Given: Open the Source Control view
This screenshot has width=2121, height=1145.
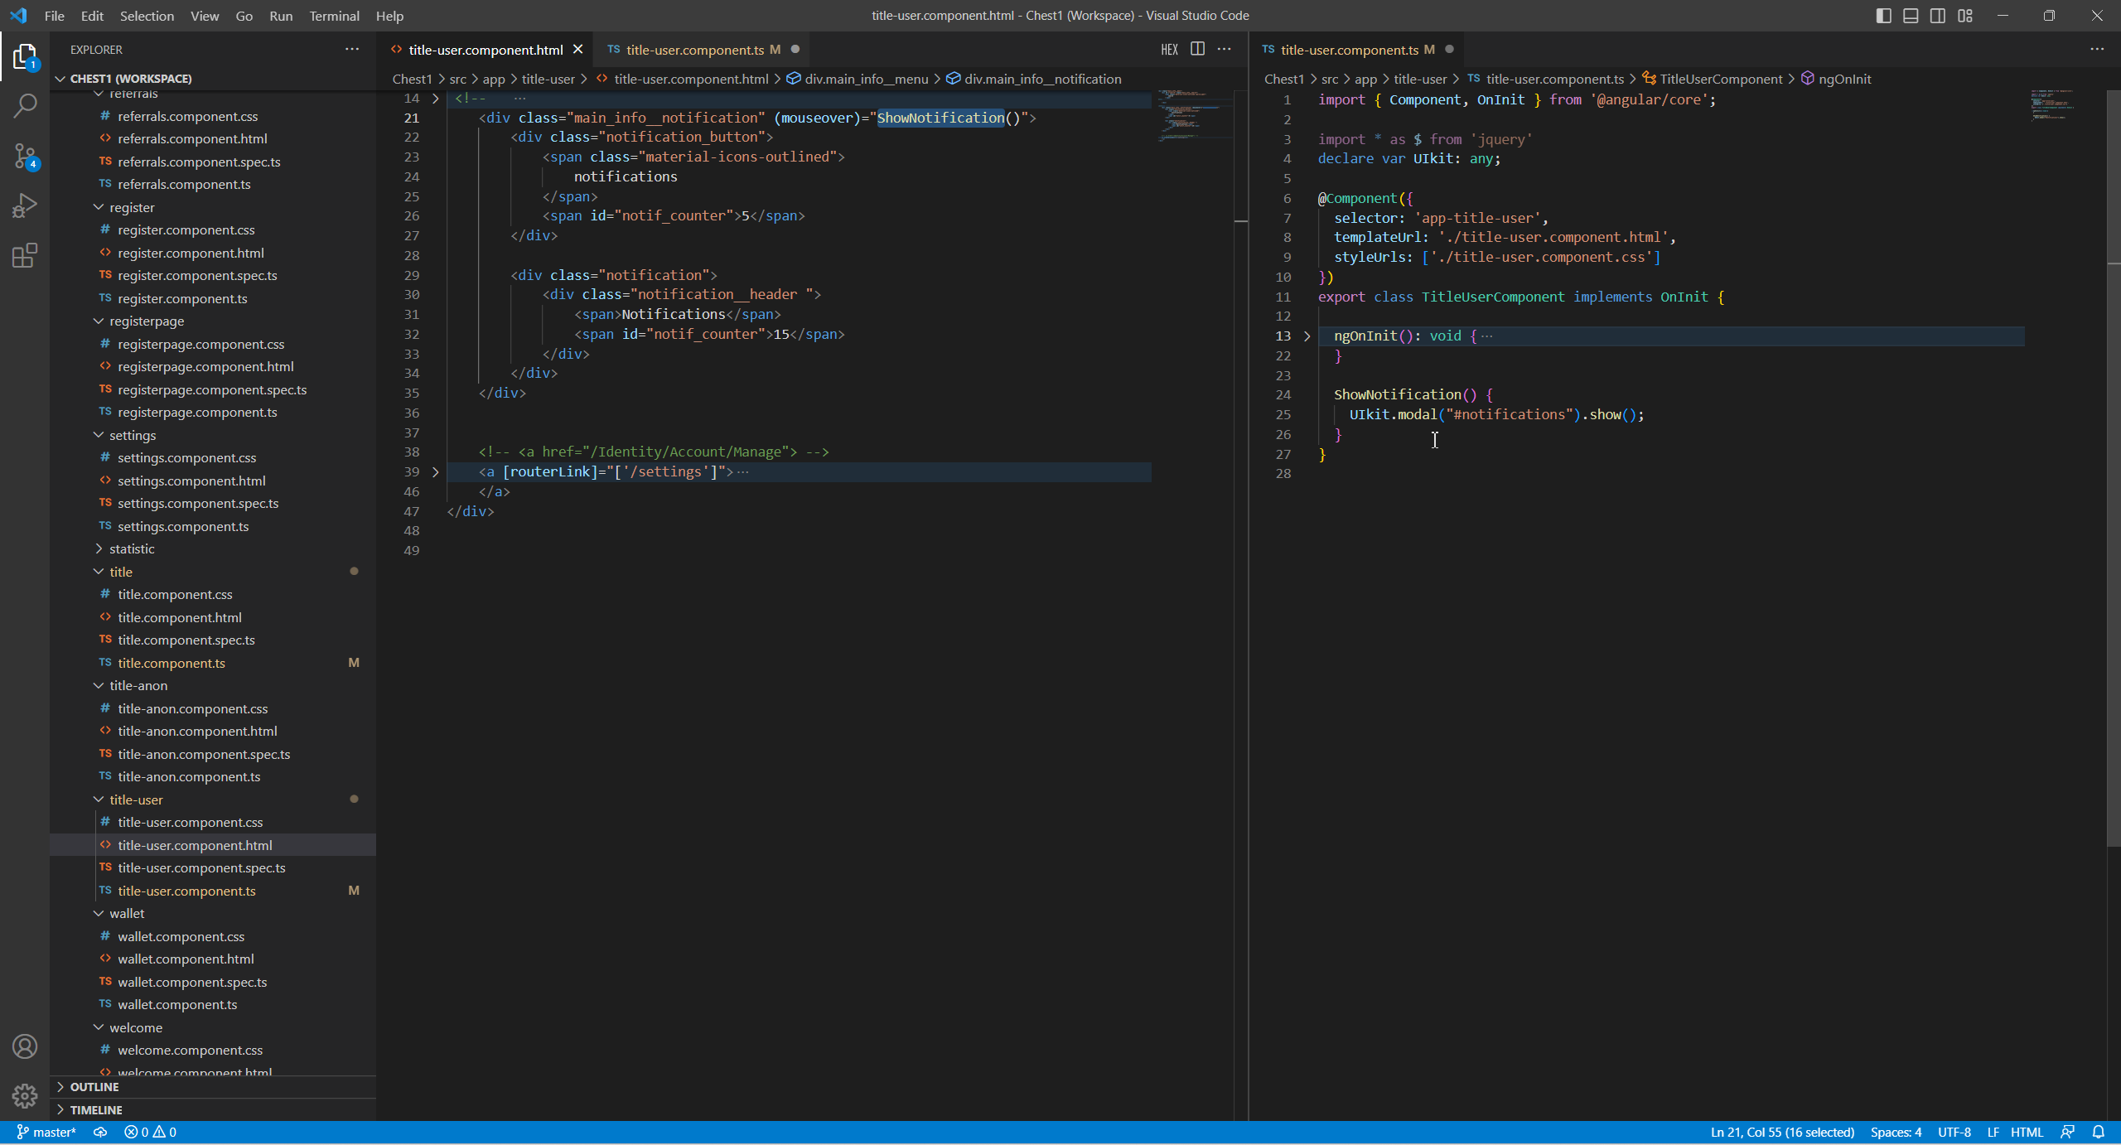Looking at the screenshot, I should [25, 156].
